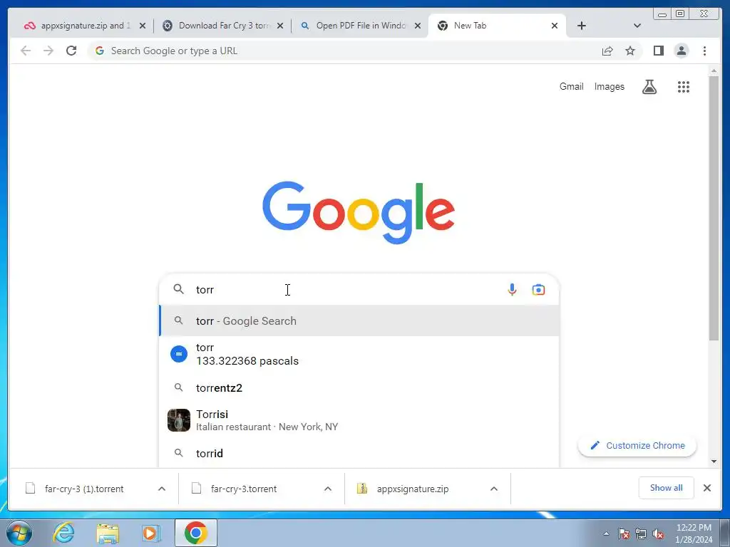Open the Chrome profile avatar icon
Viewport: 730px width, 547px height.
click(681, 51)
